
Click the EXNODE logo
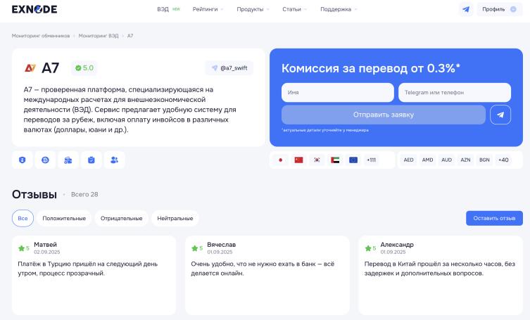coord(34,9)
